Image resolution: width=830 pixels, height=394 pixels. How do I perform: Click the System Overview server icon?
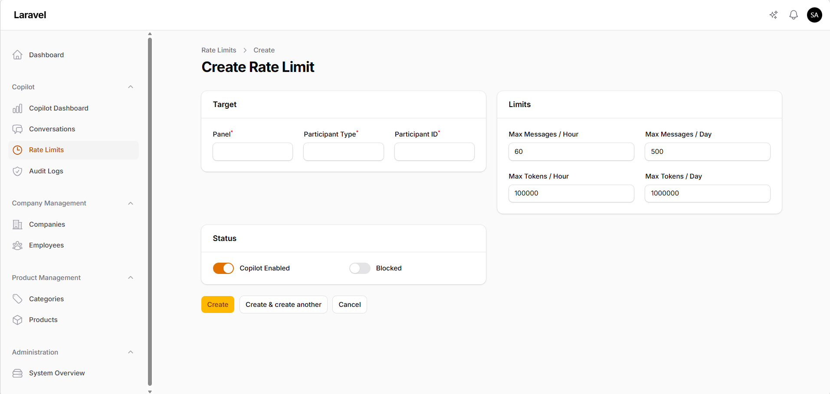[x=17, y=373]
